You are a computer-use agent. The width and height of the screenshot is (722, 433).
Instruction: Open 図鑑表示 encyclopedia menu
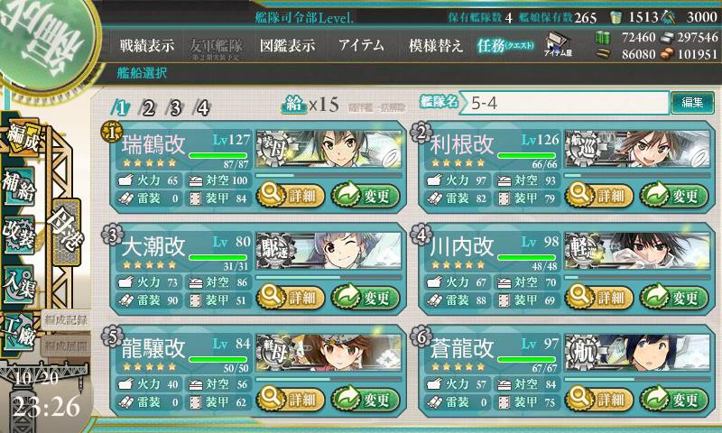pyautogui.click(x=287, y=45)
